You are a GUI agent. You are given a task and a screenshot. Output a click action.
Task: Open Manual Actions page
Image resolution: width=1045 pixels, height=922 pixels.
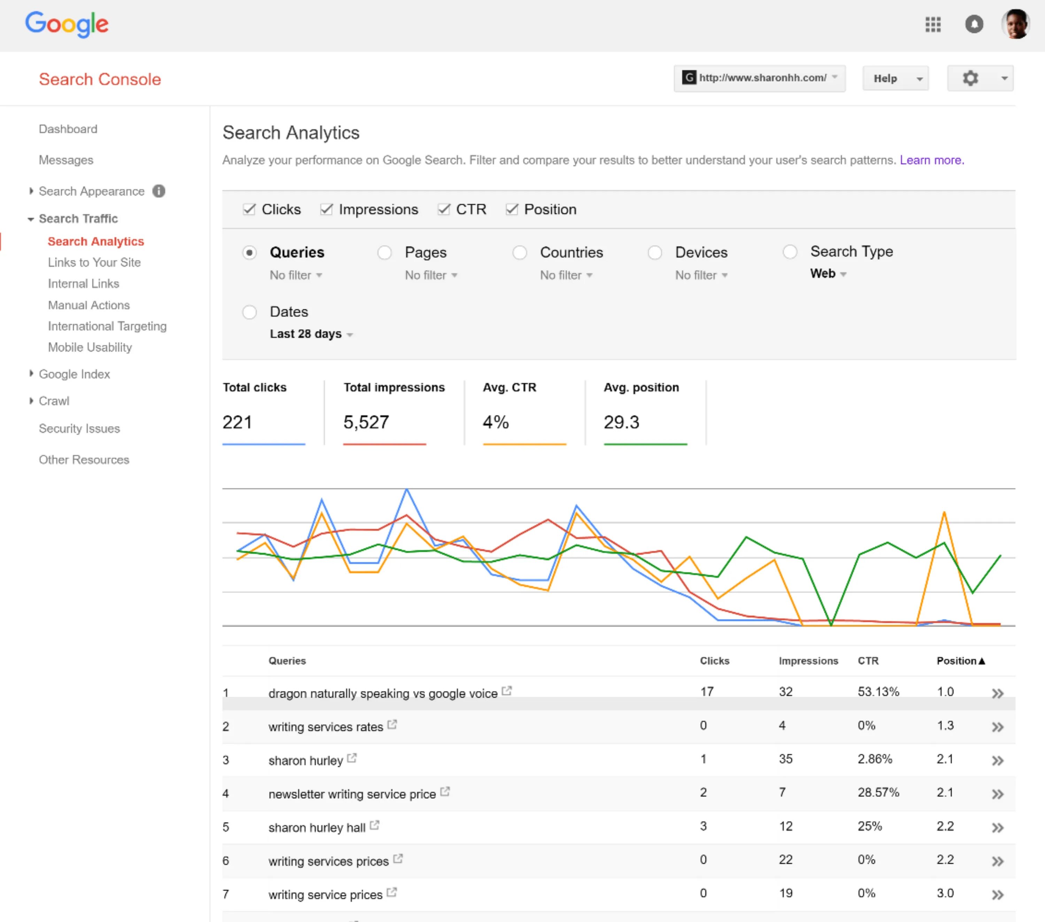coord(89,305)
